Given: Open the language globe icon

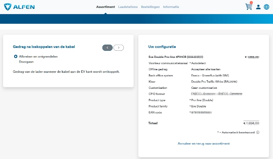Looking at the screenshot, I should 266,7.
